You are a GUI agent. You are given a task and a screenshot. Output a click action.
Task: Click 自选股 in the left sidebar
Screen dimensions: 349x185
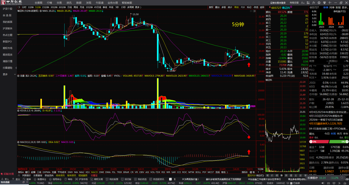(x=7, y=16)
